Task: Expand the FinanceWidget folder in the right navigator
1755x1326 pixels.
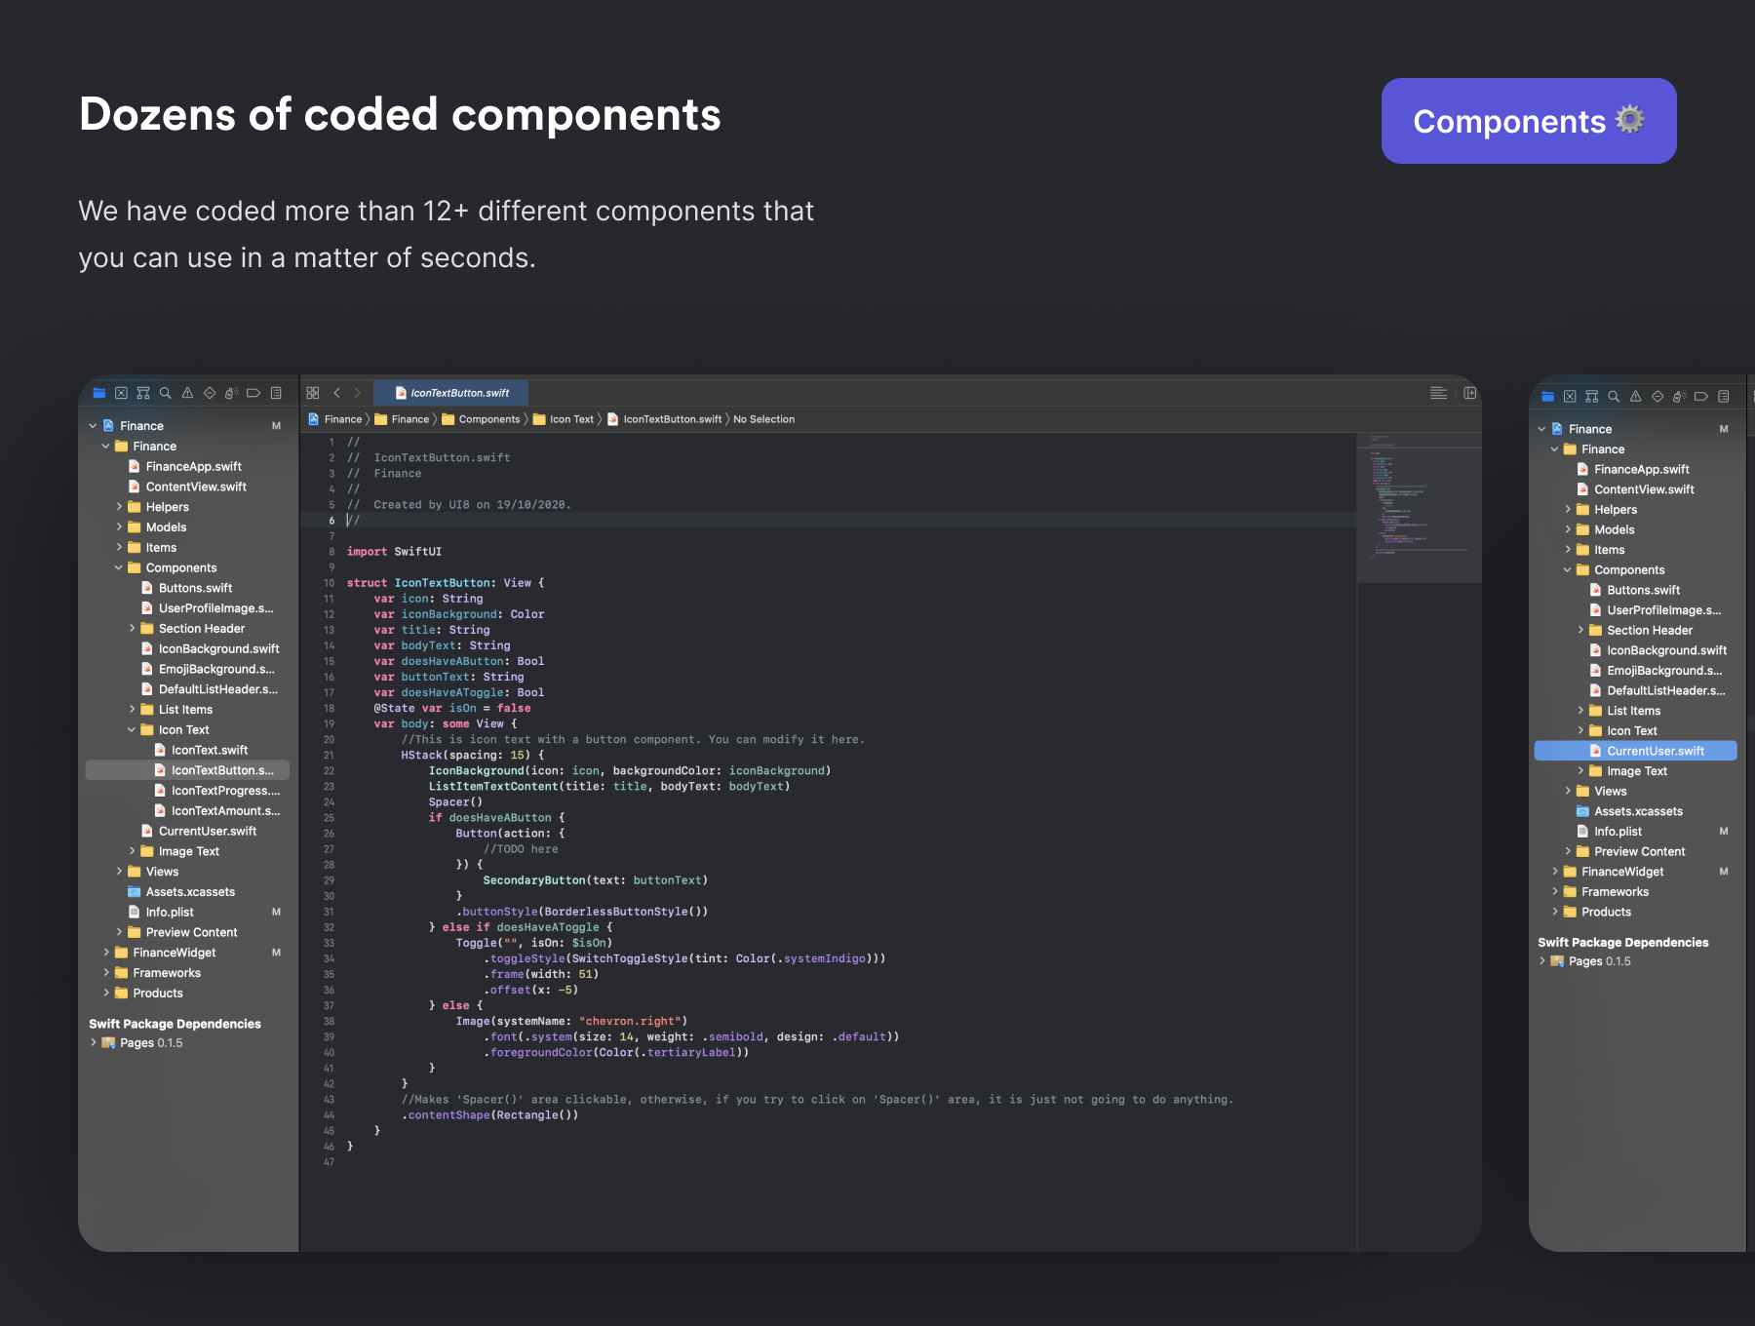Action: (1555, 872)
